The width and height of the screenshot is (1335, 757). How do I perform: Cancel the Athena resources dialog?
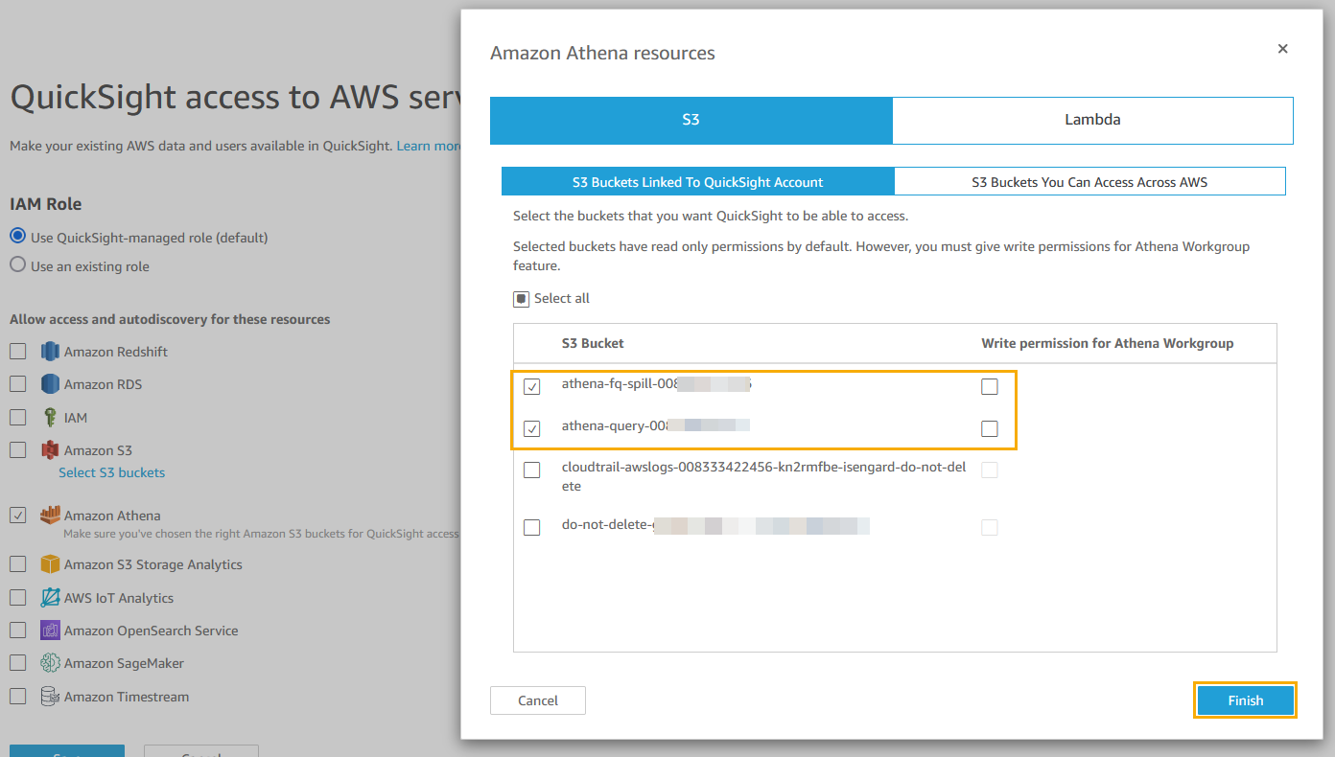(x=537, y=700)
